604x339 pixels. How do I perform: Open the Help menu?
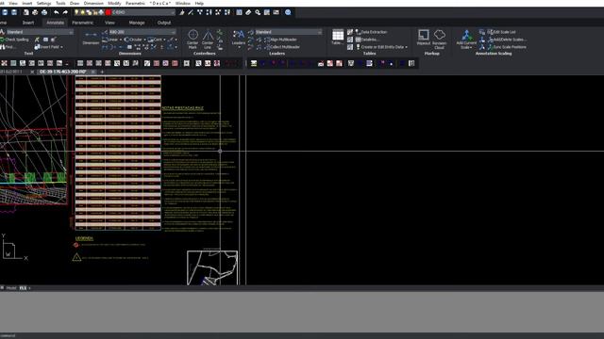199,3
